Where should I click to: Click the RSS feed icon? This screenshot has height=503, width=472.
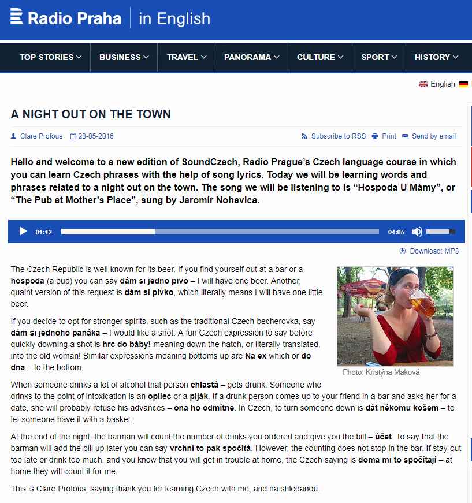click(x=304, y=136)
